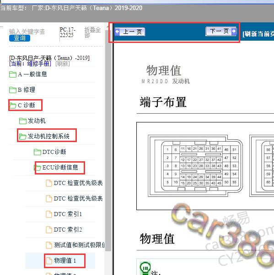Click folder icon beside DTC诊断

pyautogui.click(x=38, y=152)
